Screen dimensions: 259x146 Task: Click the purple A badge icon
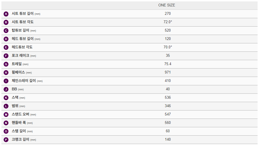point(6,14)
